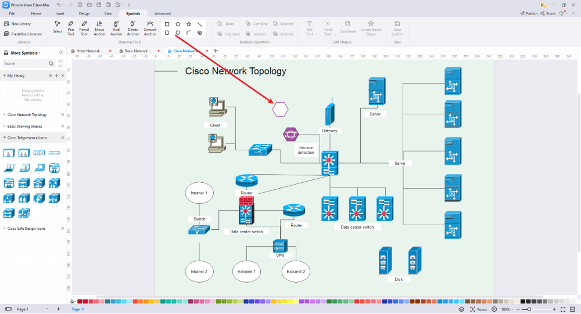Open the More Symbols dropdown
Image resolution: width=581 pixels, height=314 pixels.
[x=25, y=53]
